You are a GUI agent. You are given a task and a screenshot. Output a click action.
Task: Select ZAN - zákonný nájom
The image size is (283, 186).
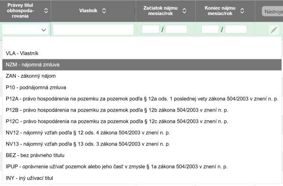pos(142,76)
